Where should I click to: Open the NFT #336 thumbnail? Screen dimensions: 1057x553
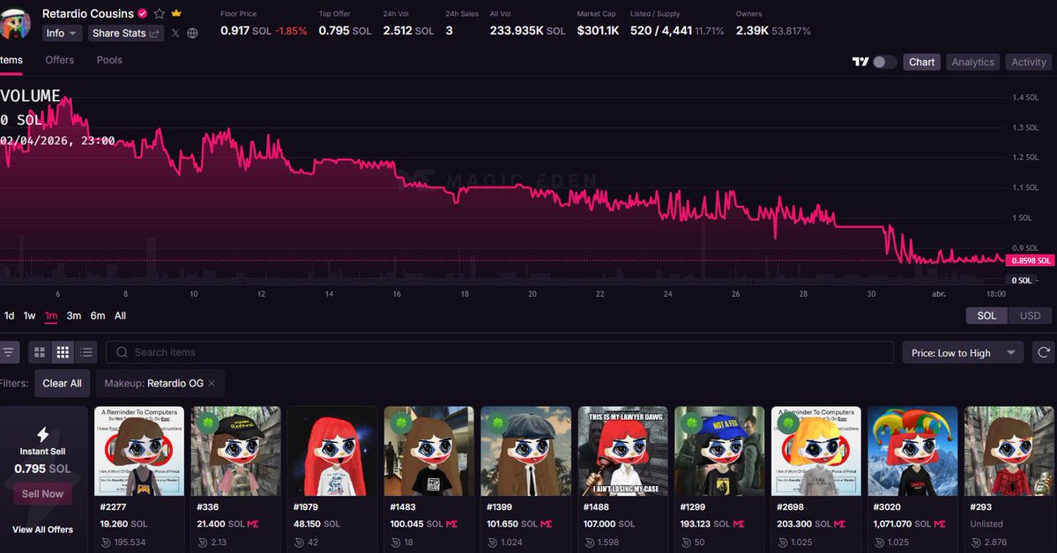236,451
